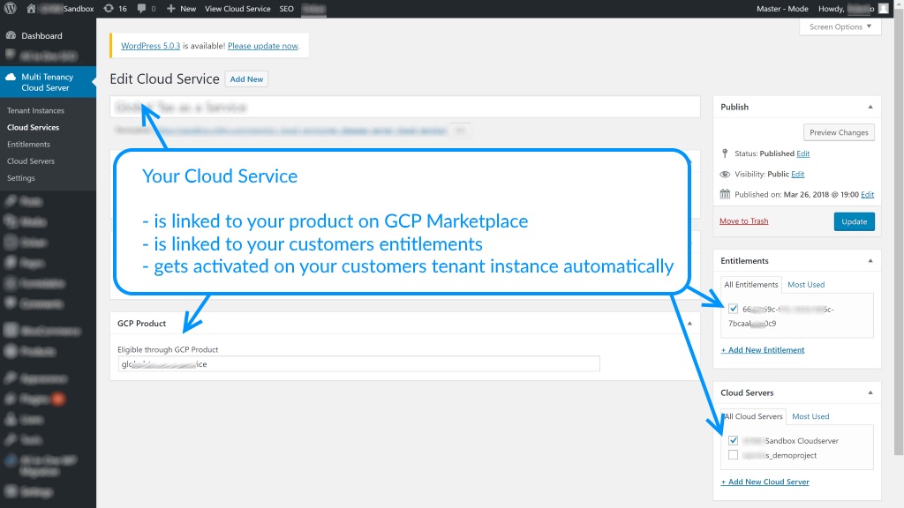Open comments bubble icon in admin bar
904x508 pixels.
pyautogui.click(x=142, y=9)
